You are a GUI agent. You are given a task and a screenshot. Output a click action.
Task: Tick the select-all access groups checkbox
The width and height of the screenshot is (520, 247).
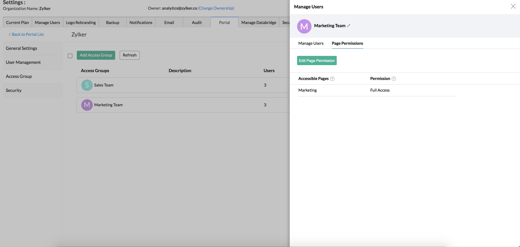point(70,56)
